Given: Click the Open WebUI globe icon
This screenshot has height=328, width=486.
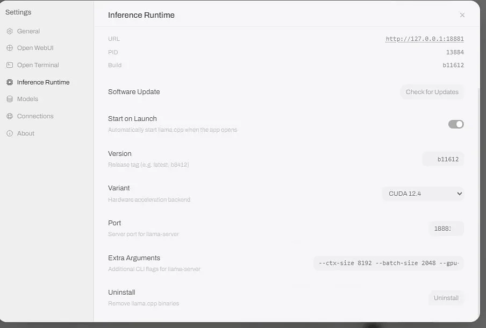Looking at the screenshot, I should coord(10,48).
